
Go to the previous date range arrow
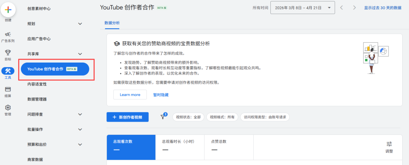[x=342, y=8]
